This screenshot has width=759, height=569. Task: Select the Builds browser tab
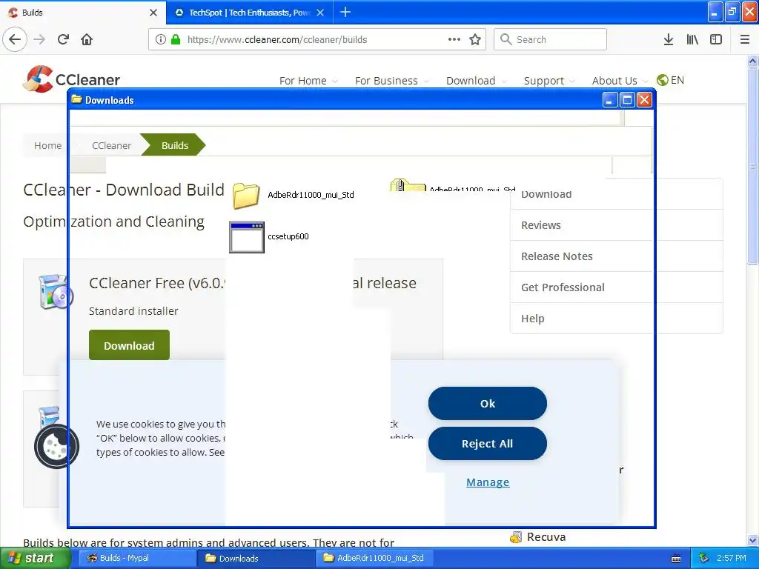click(x=82, y=13)
